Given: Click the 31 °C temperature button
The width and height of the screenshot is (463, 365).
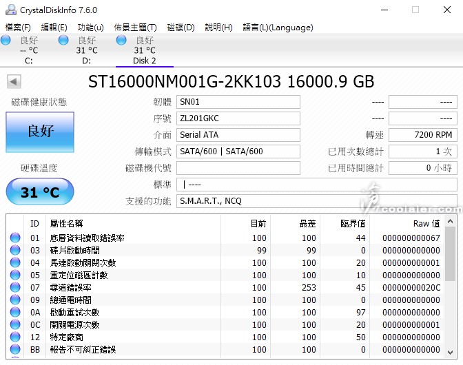Looking at the screenshot, I should [40, 191].
